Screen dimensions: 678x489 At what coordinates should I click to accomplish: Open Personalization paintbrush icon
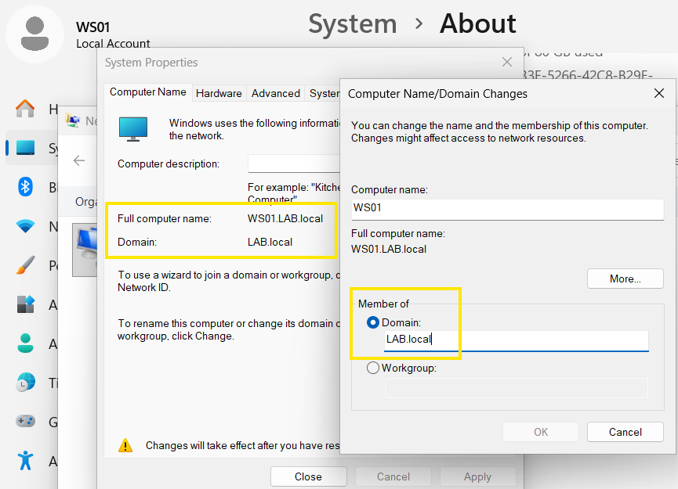[25, 265]
